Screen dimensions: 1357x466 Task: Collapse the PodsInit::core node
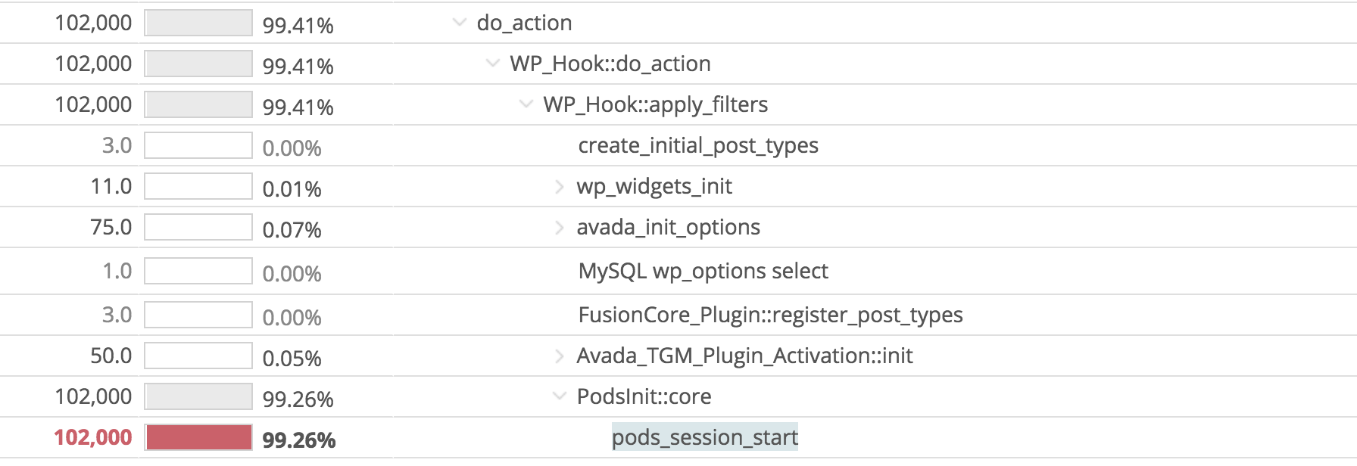(x=558, y=396)
